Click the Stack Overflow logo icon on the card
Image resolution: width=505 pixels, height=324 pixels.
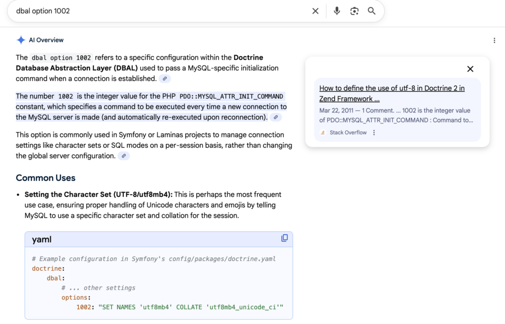322,132
